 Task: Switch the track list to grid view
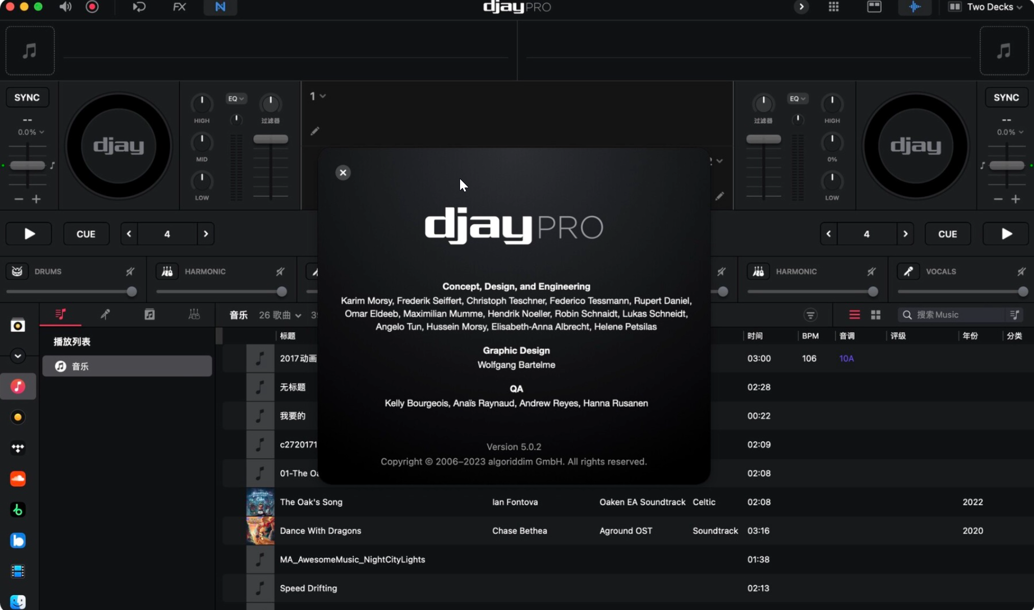coord(875,315)
